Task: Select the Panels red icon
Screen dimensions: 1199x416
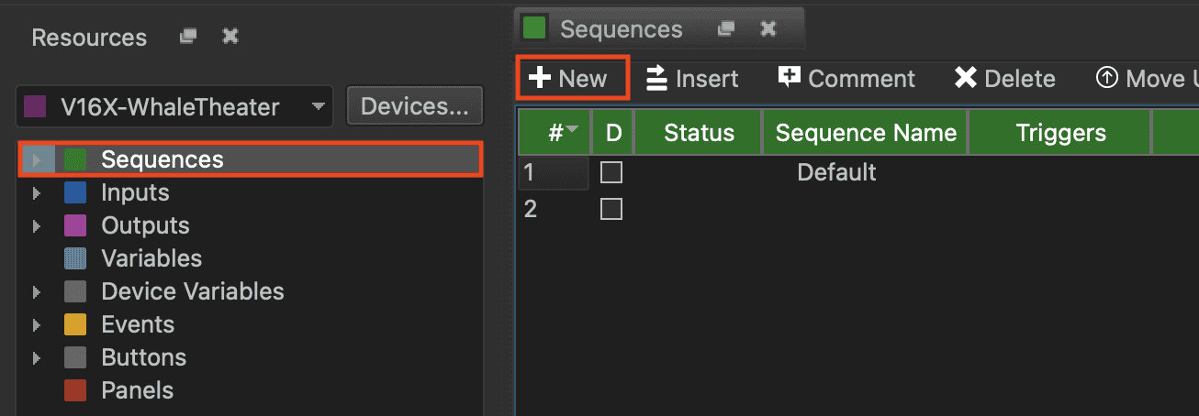Action: pyautogui.click(x=75, y=390)
